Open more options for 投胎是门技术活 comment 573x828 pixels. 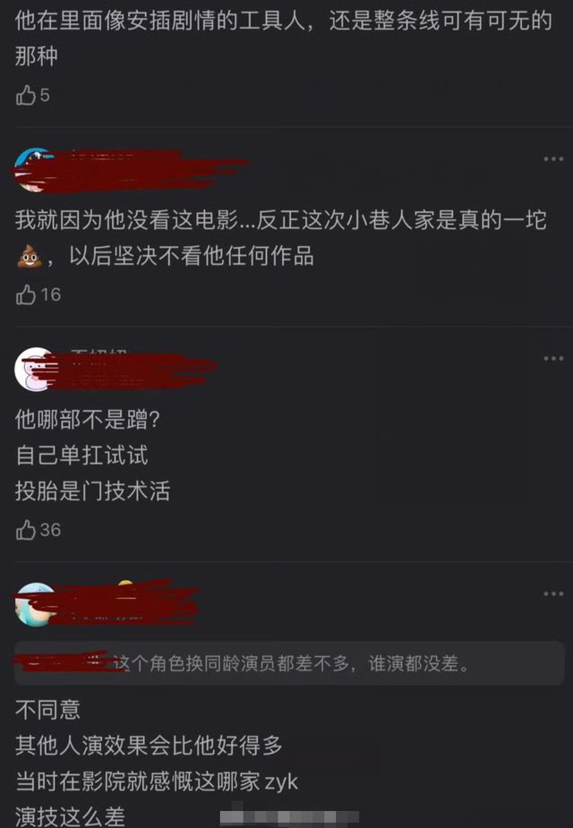click(x=553, y=359)
